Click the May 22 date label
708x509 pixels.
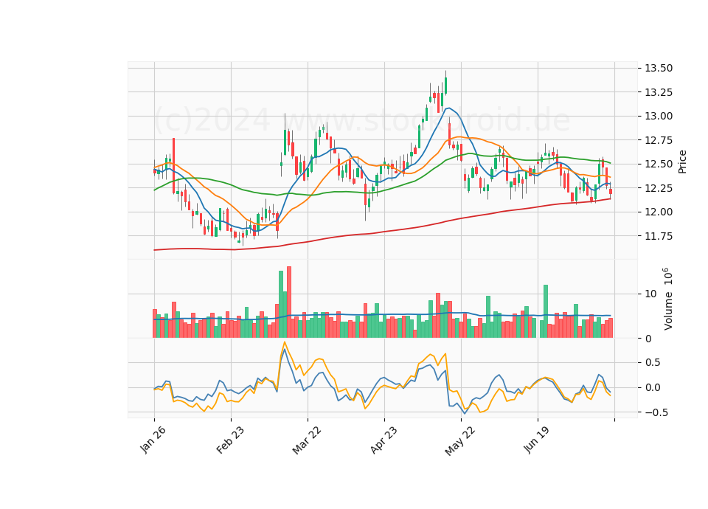point(459,440)
